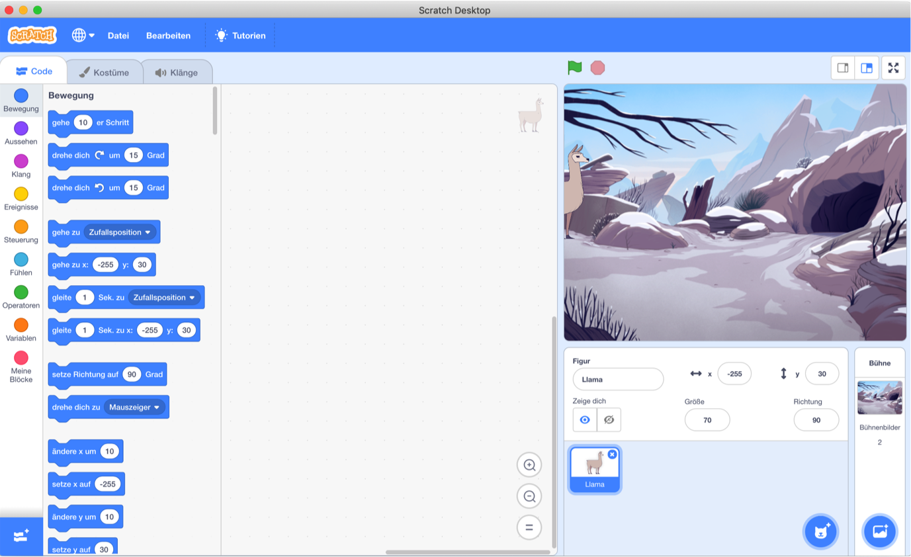The width and height of the screenshot is (911, 557).
Task: Reset workspace zoom with equals button
Action: point(529,527)
